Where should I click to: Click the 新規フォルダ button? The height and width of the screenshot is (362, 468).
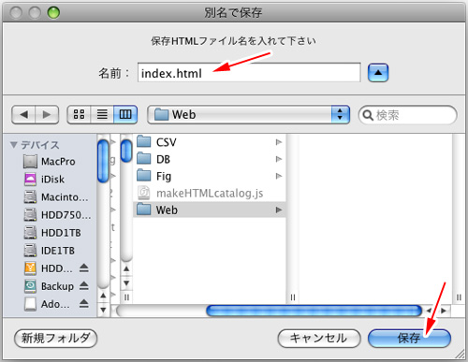coord(55,338)
